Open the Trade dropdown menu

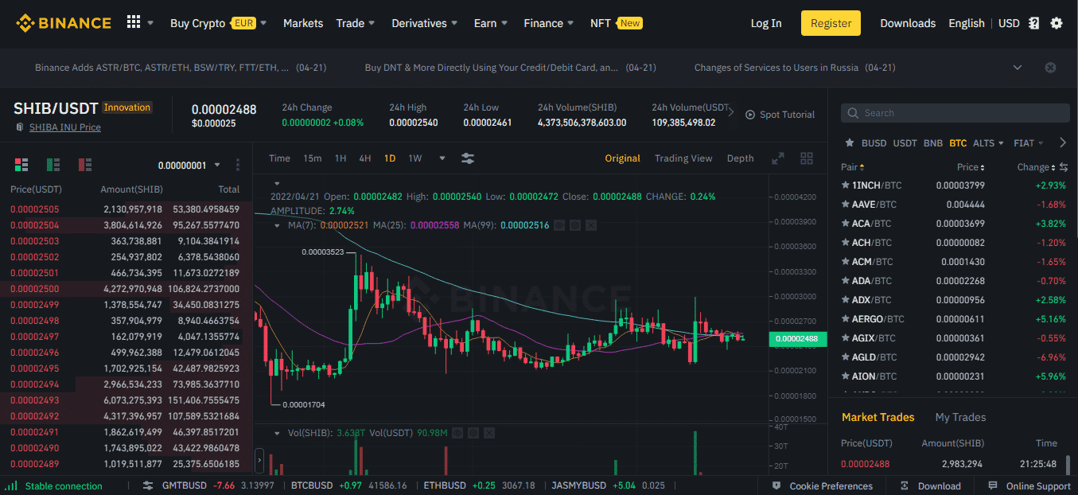pyautogui.click(x=356, y=23)
